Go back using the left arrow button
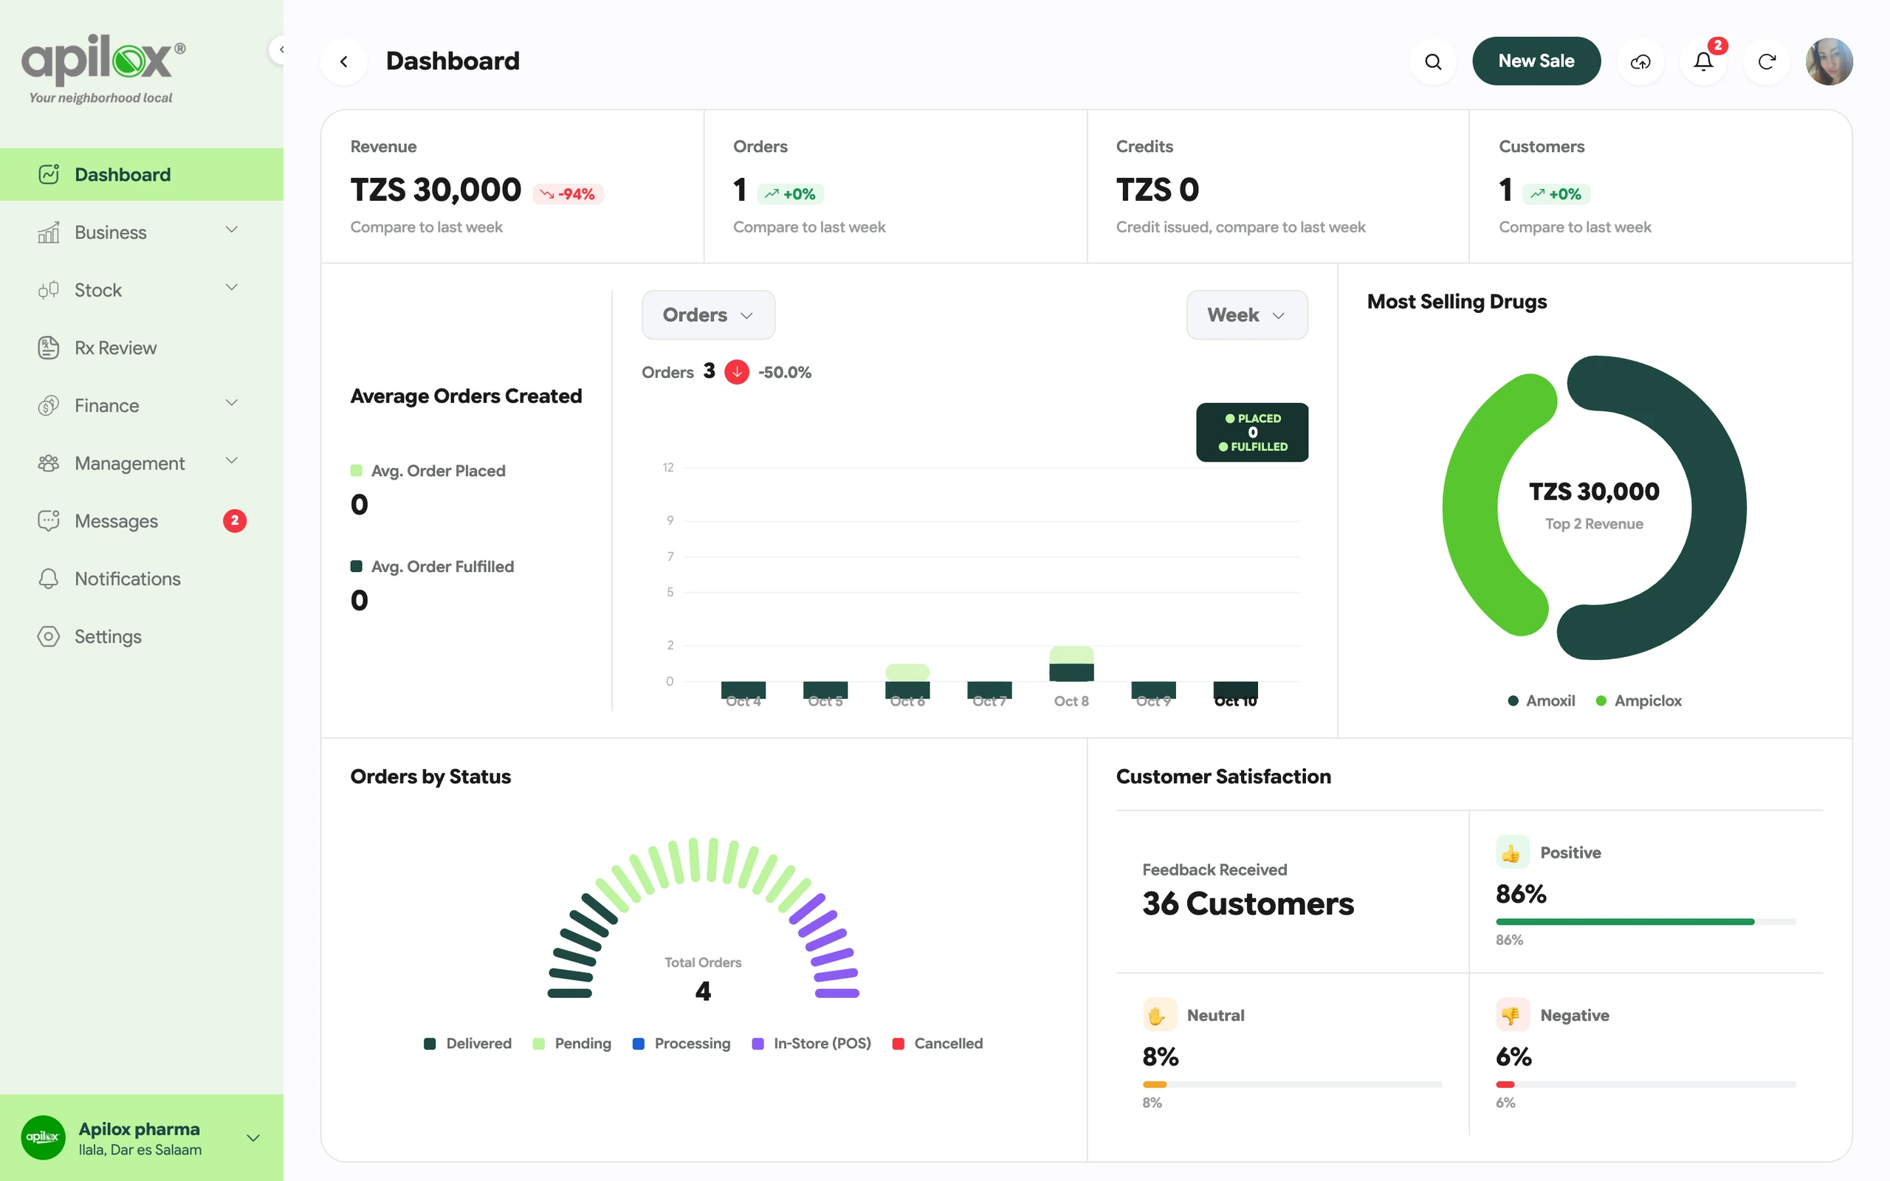The height and width of the screenshot is (1181, 1890). [x=343, y=61]
